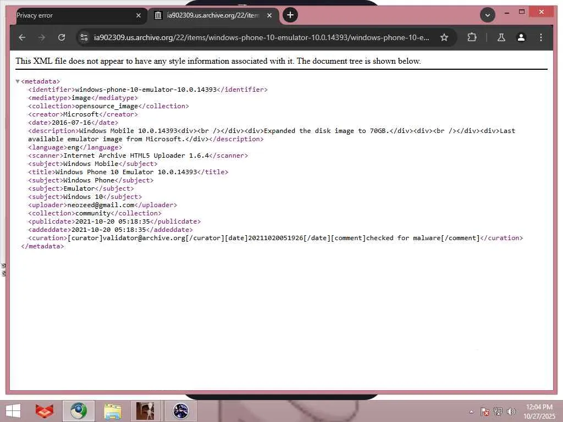This screenshot has width=563, height=422.
Task: Click the scanner text Internet Archive HTML5 Uploader
Action: [125, 156]
